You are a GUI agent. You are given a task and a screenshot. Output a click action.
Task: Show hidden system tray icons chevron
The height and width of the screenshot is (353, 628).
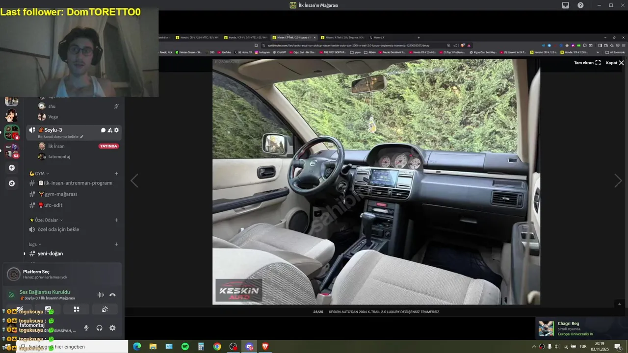pyautogui.click(x=534, y=347)
